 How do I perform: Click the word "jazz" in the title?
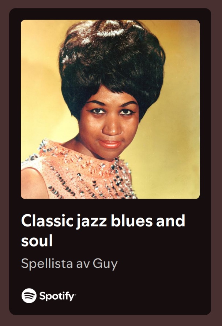tap(91, 222)
